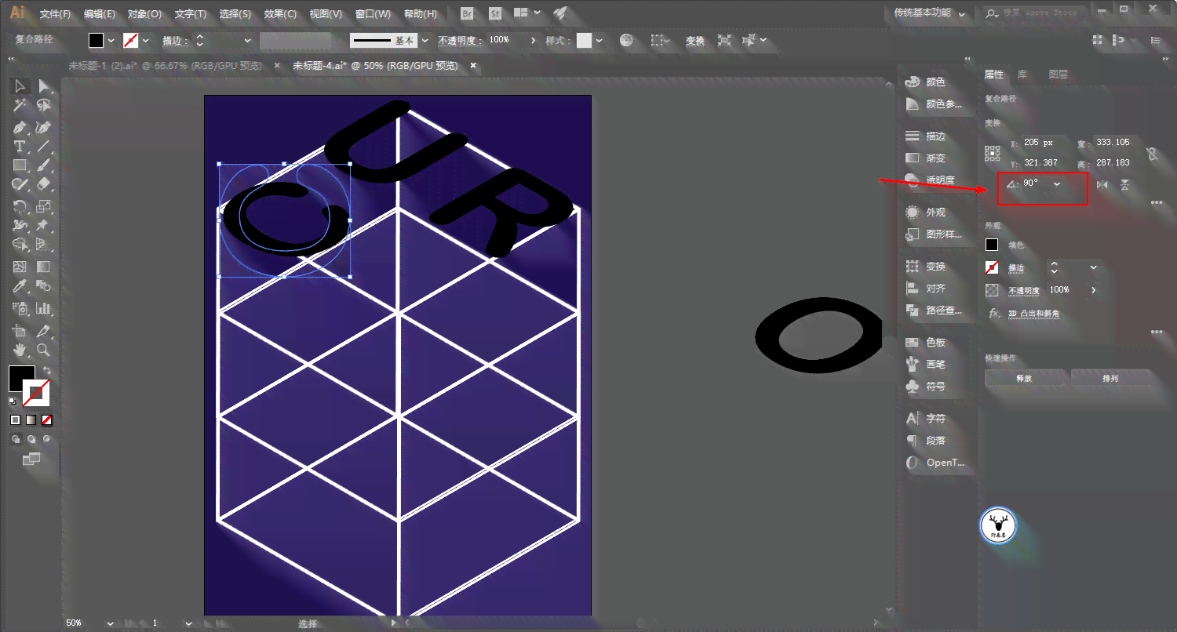This screenshot has height=632, width=1177.
Task: Reset default fill and stroke icon
Action: [x=13, y=400]
